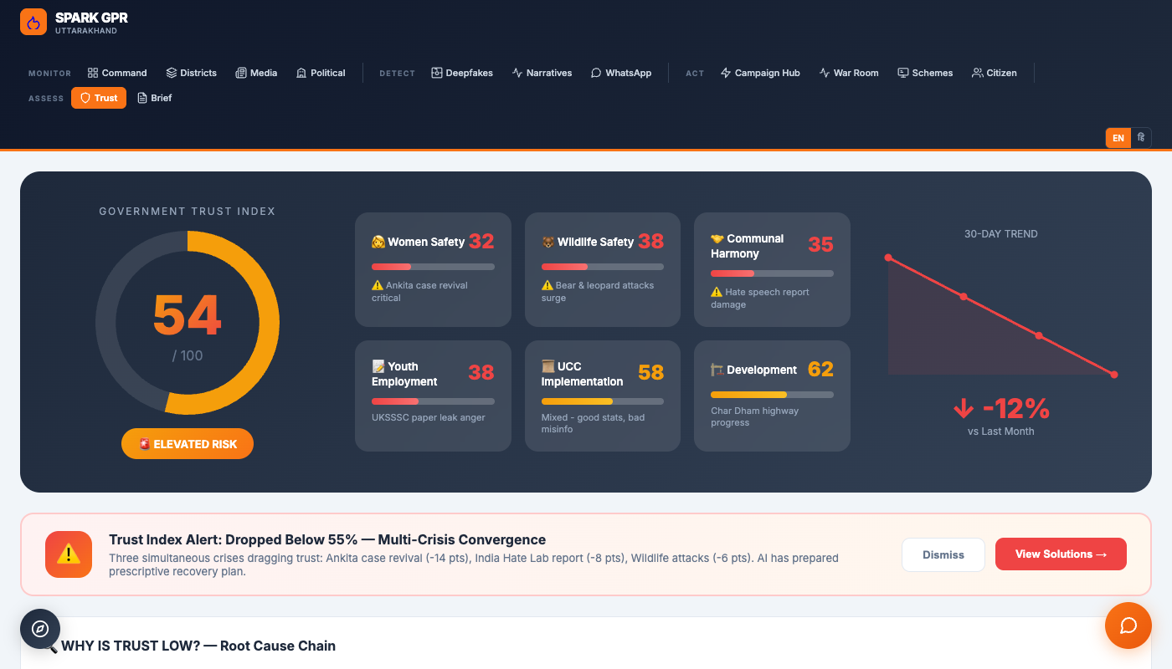
Task: Click the Women Safety progress bar
Action: 432,266
